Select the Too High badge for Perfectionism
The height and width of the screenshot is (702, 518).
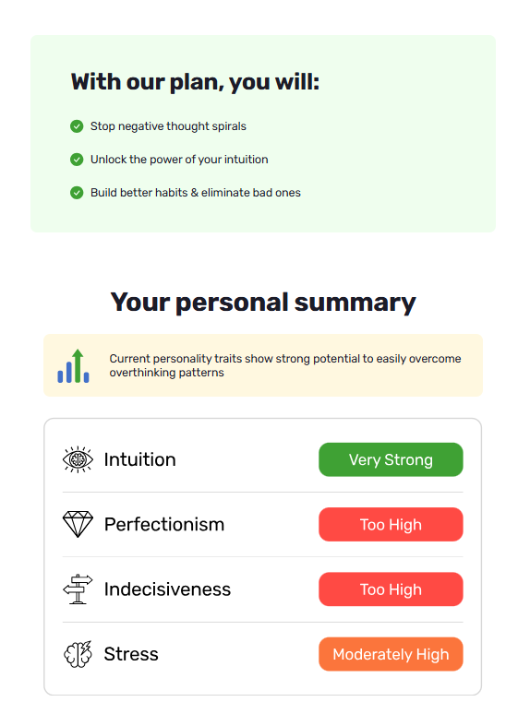click(391, 524)
